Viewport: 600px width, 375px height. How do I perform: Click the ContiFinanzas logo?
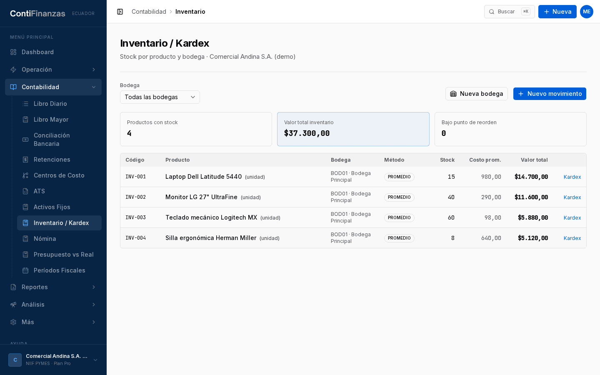37,13
